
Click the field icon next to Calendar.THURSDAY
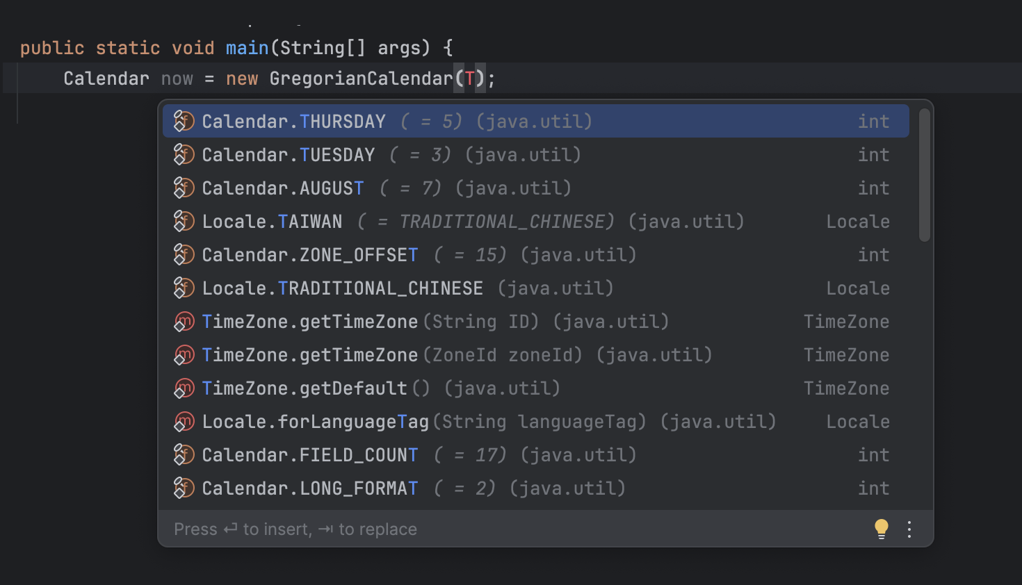pyautogui.click(x=184, y=121)
